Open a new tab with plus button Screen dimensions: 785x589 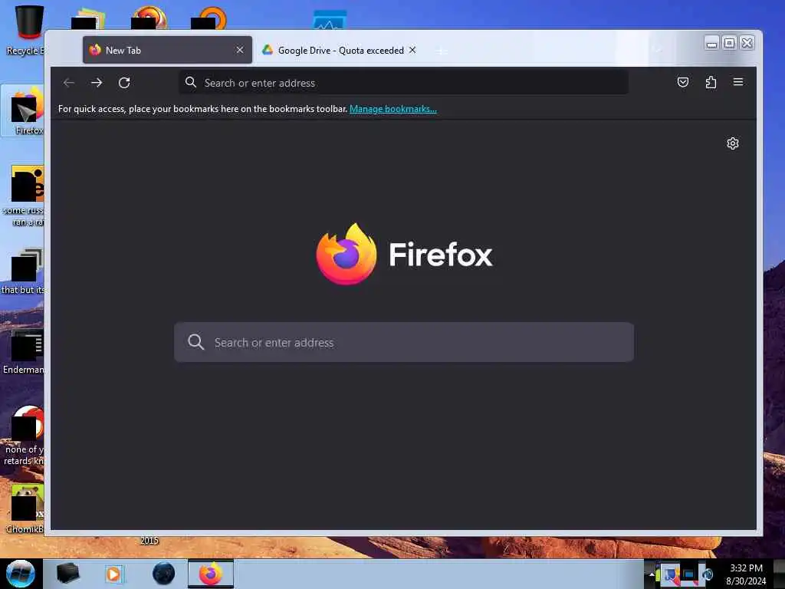(441, 51)
